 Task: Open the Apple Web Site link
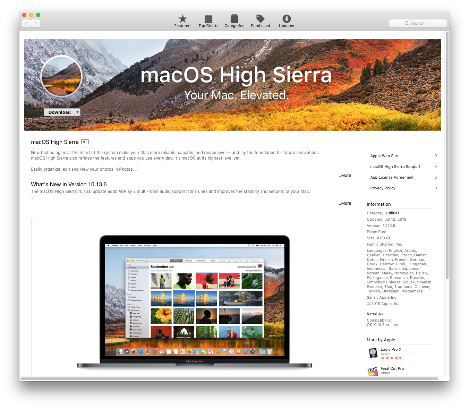(x=384, y=156)
